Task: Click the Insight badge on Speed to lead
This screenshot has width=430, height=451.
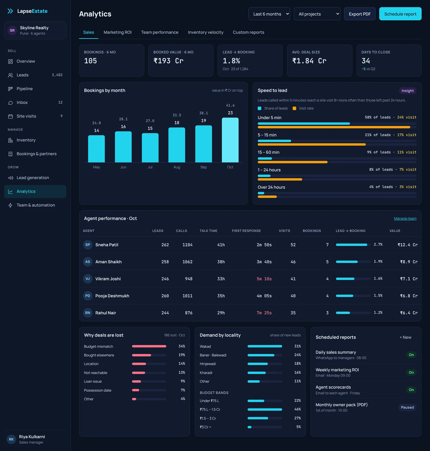Action: coord(407,91)
